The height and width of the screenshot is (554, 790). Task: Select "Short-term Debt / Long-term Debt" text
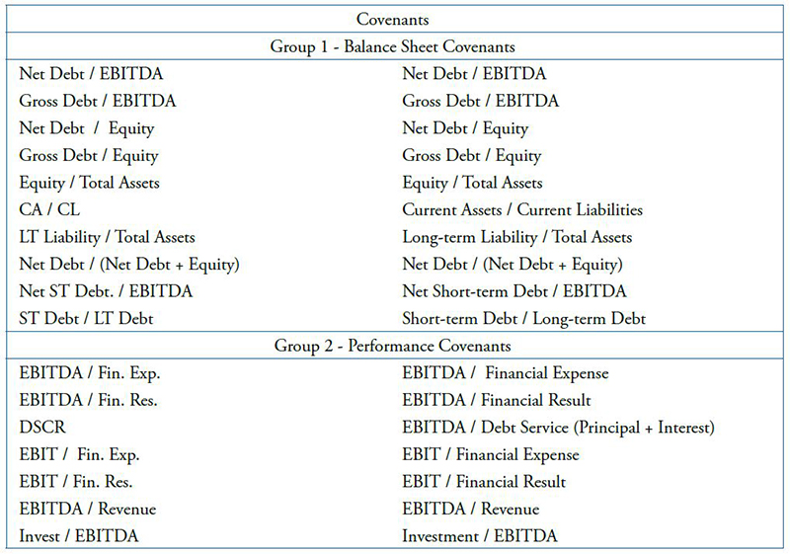pyautogui.click(x=523, y=319)
